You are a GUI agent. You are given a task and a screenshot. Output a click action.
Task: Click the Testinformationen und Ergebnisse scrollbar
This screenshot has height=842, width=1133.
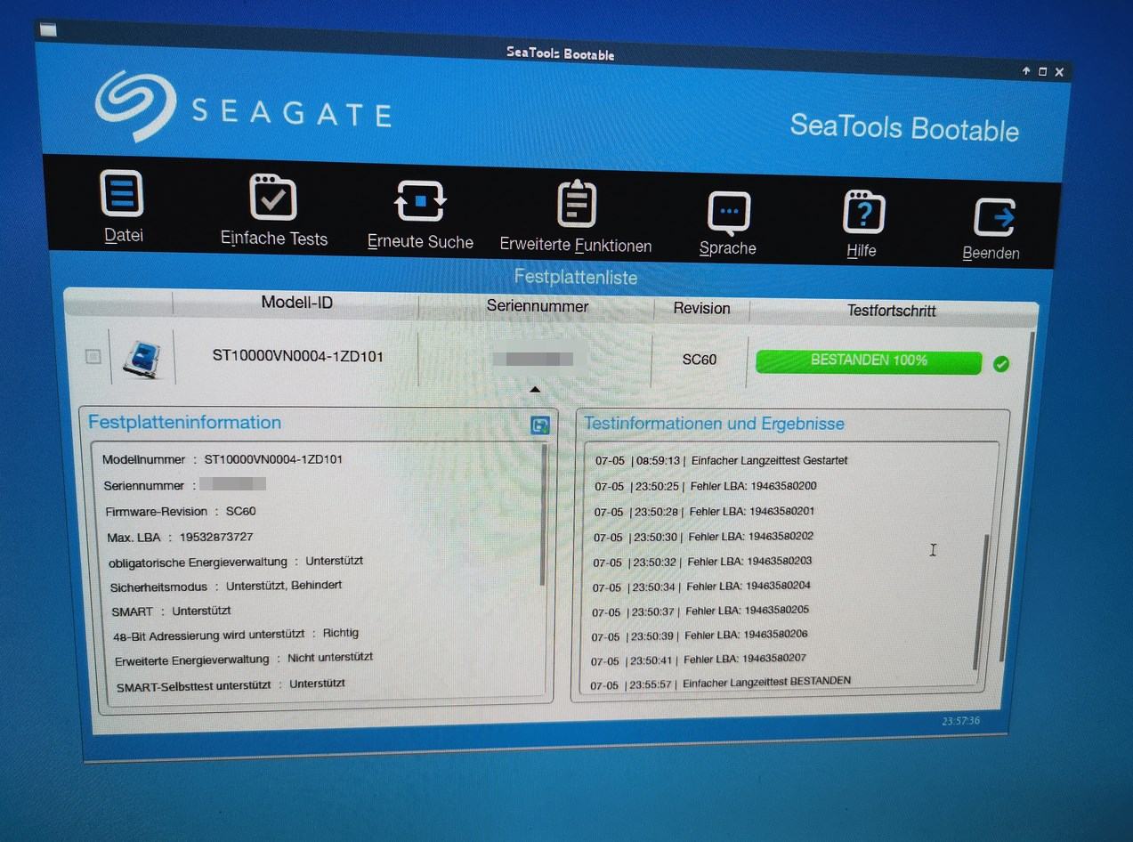click(x=981, y=602)
